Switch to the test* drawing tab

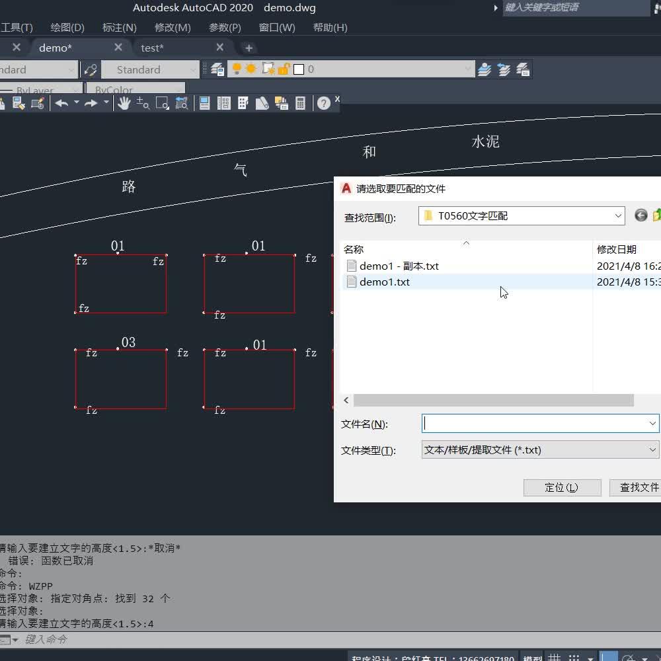coord(152,48)
